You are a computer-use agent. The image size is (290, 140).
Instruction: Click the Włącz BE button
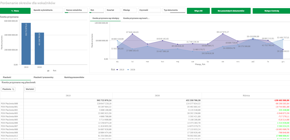coord(198,11)
